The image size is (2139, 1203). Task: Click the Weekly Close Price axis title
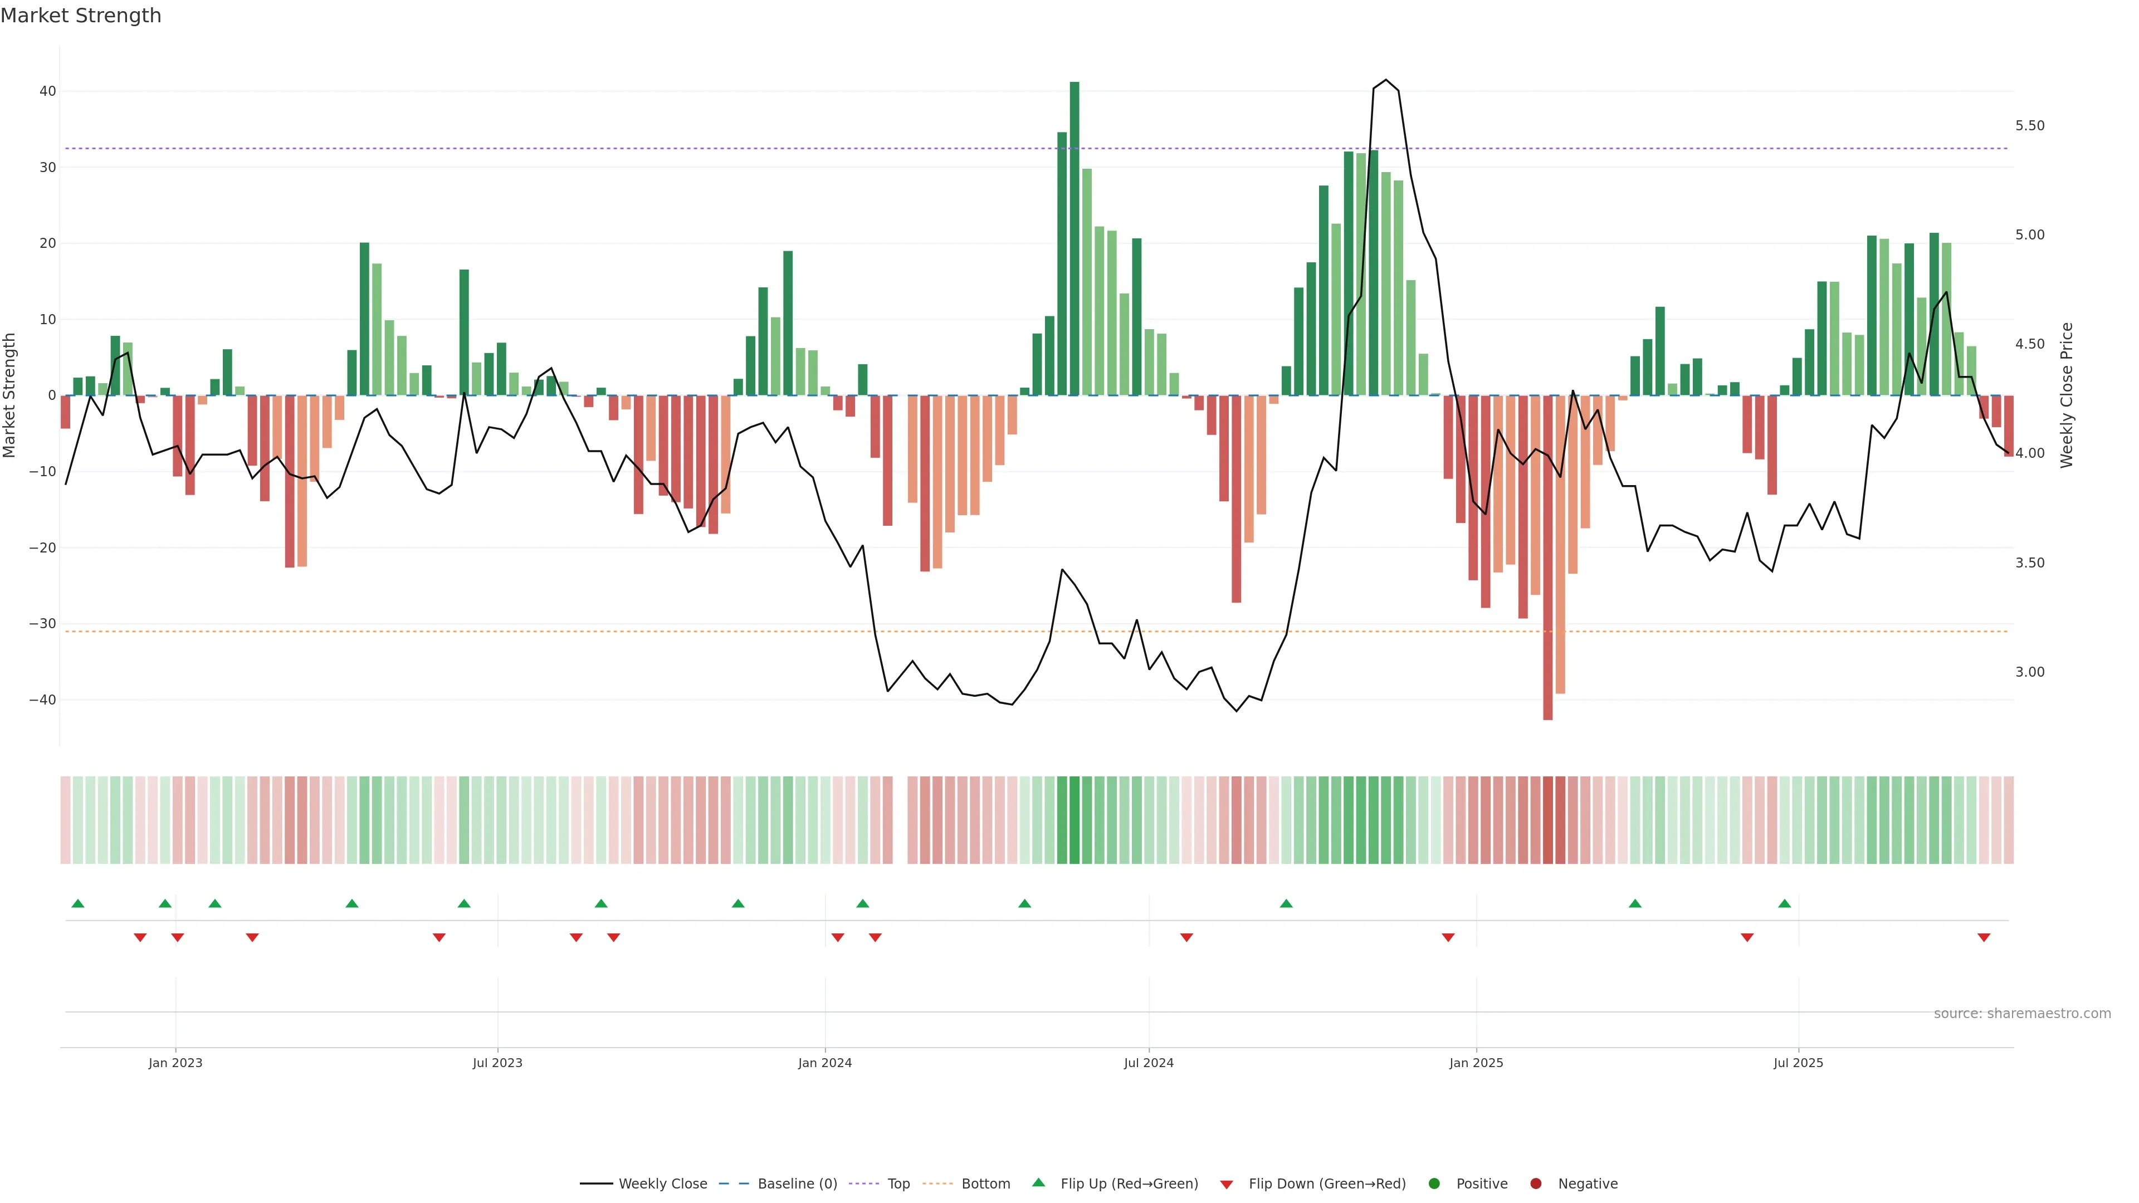click(x=2068, y=395)
